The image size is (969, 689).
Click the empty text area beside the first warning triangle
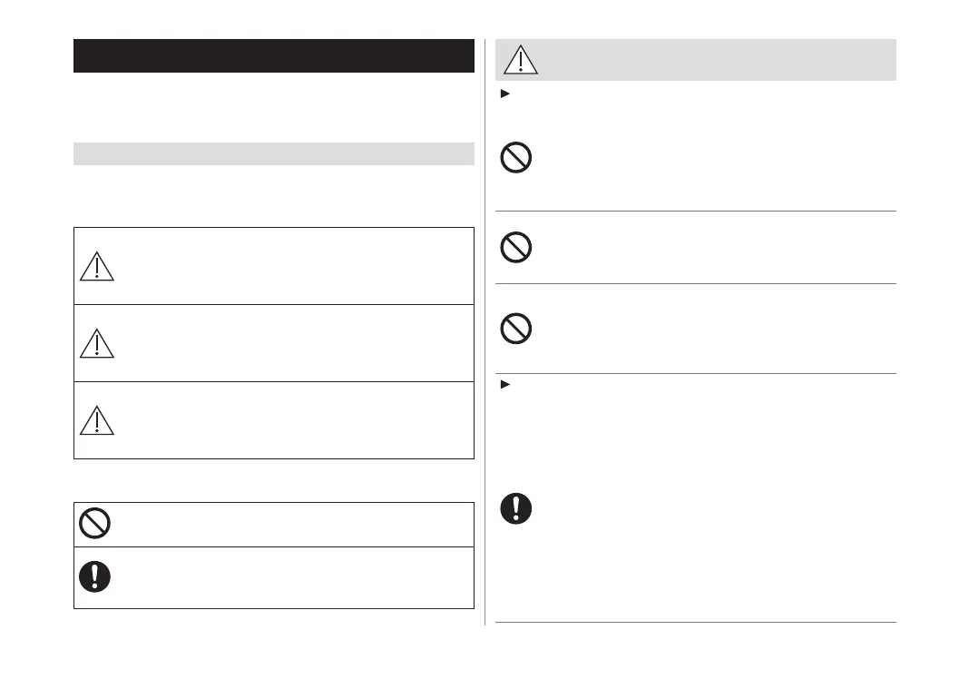point(290,266)
